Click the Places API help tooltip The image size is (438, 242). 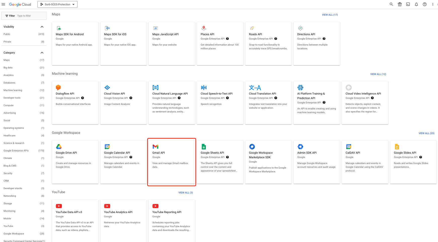[x=227, y=38]
